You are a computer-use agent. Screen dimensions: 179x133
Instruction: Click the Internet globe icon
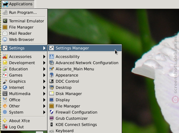5,87
